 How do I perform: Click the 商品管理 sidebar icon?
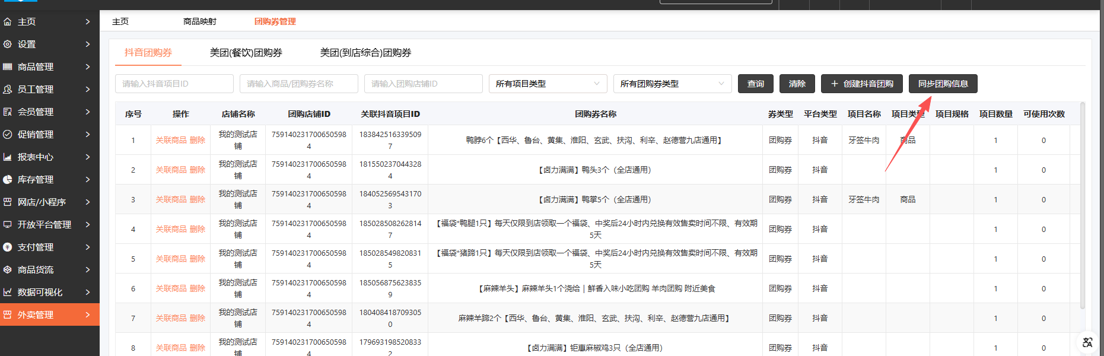click(8, 67)
